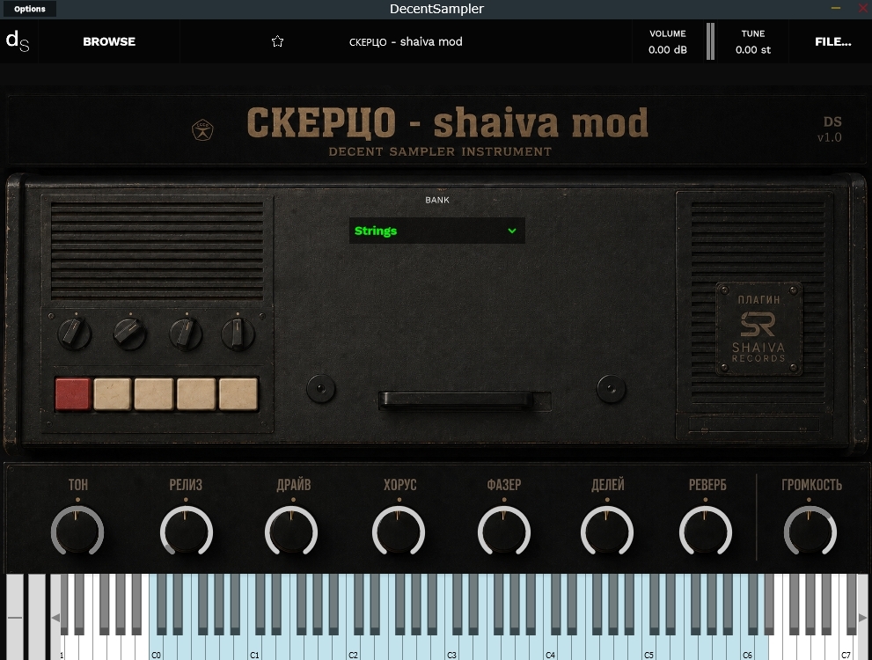The height and width of the screenshot is (660, 872).
Task: Click the first small knob above red button
Action: point(74,333)
